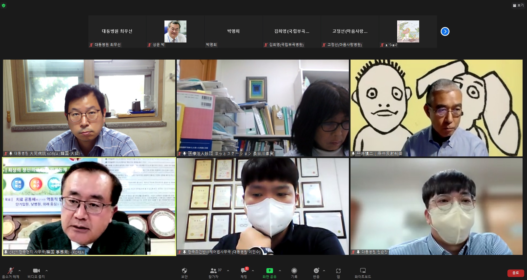Image resolution: width=527 pixels, height=280 pixels.
Task: Start recording with the 기록 icon
Action: point(294,271)
